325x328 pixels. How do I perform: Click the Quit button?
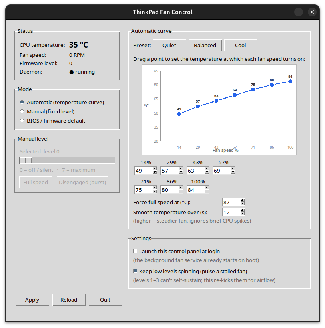click(x=105, y=300)
